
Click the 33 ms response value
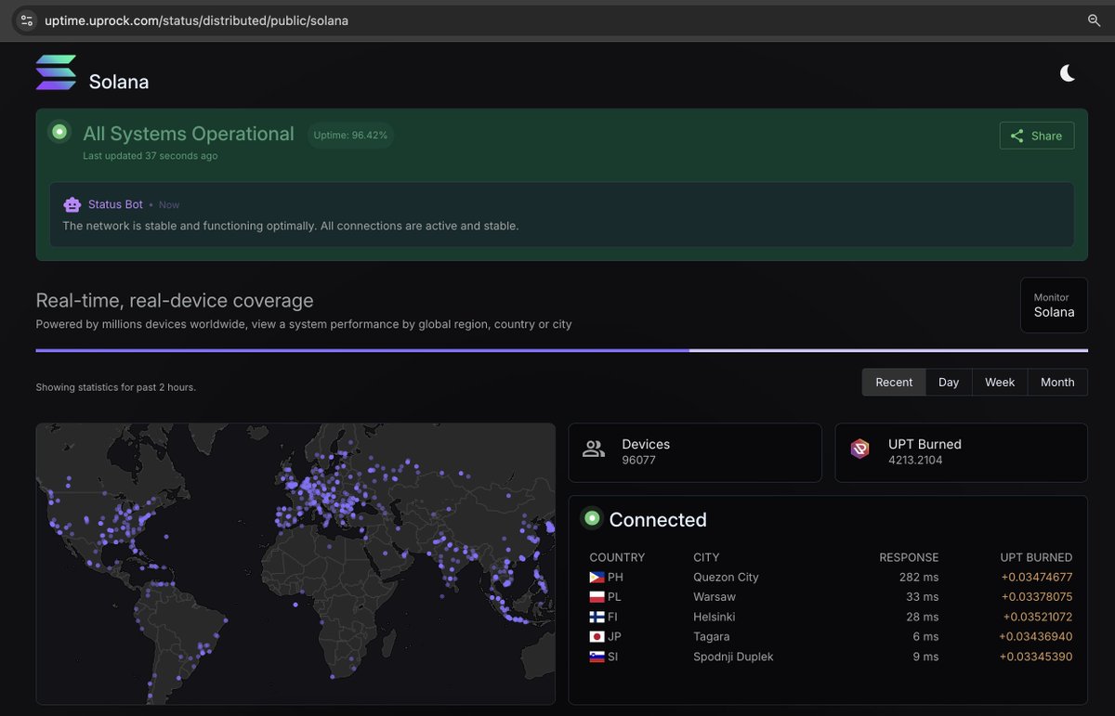tap(923, 597)
